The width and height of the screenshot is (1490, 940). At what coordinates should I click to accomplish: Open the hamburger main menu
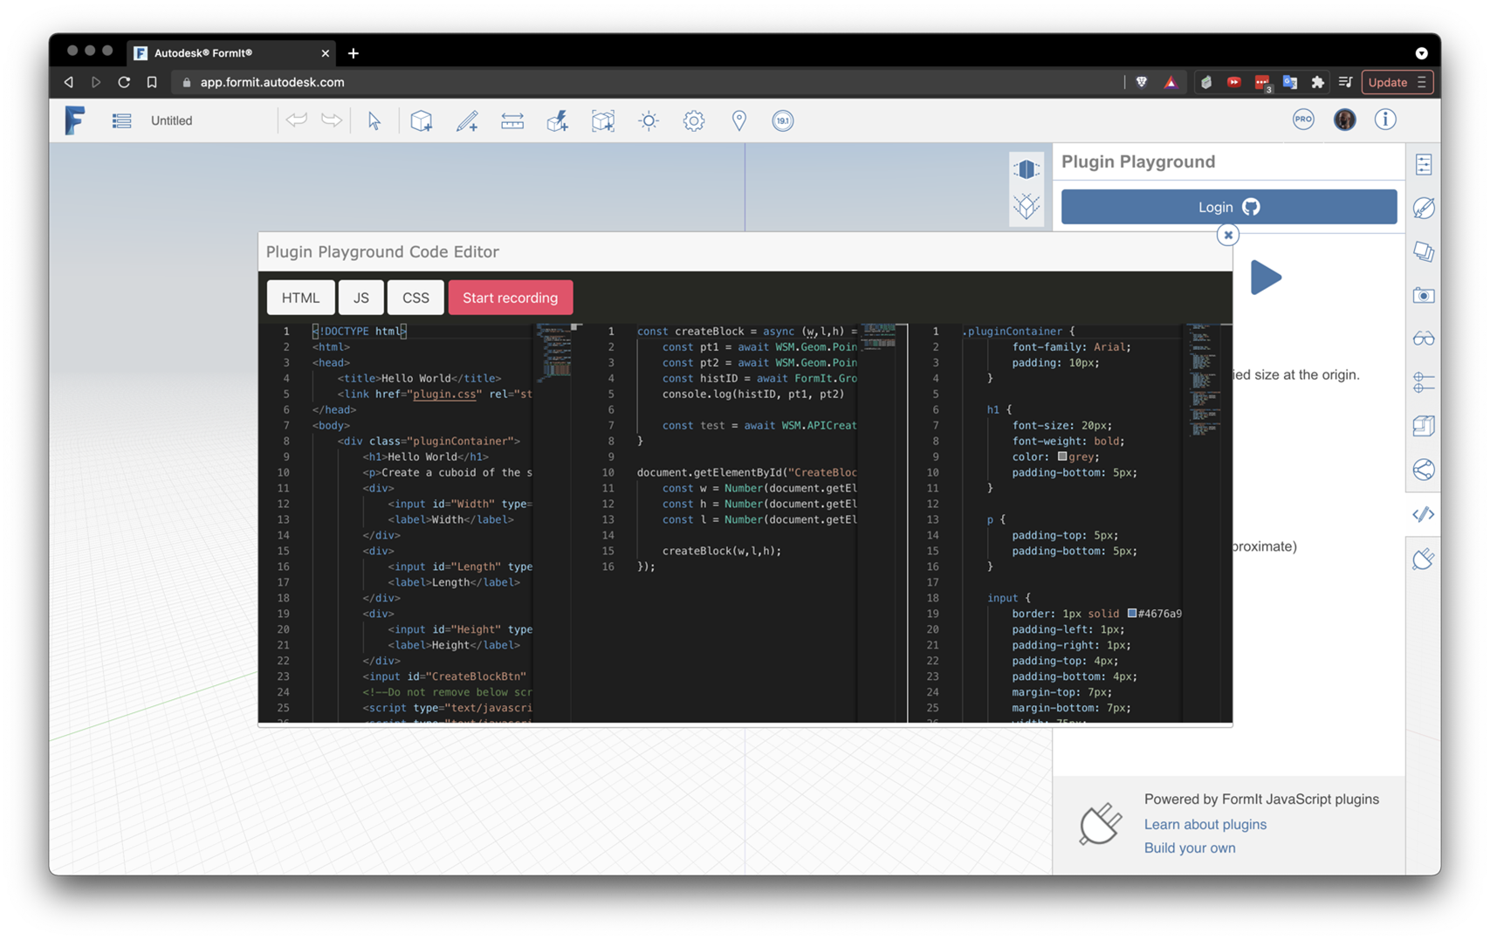click(x=121, y=120)
